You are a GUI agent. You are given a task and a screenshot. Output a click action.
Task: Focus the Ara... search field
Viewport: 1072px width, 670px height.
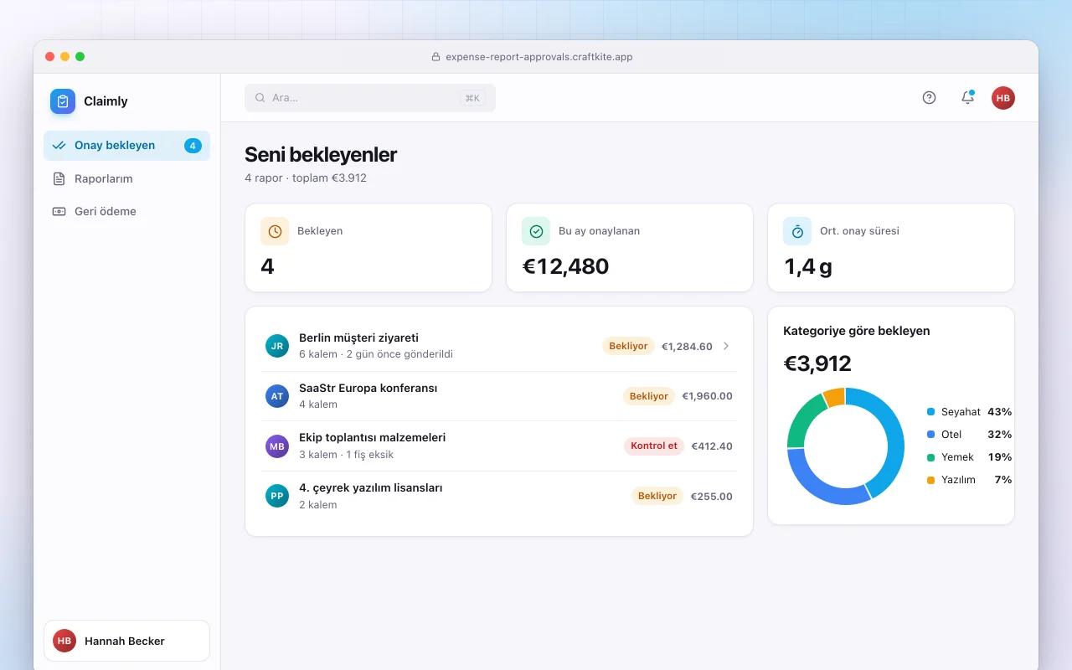click(370, 98)
